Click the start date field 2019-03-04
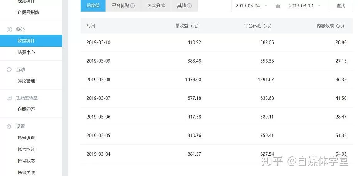The width and height of the screenshot is (358, 176). pyautogui.click(x=247, y=6)
